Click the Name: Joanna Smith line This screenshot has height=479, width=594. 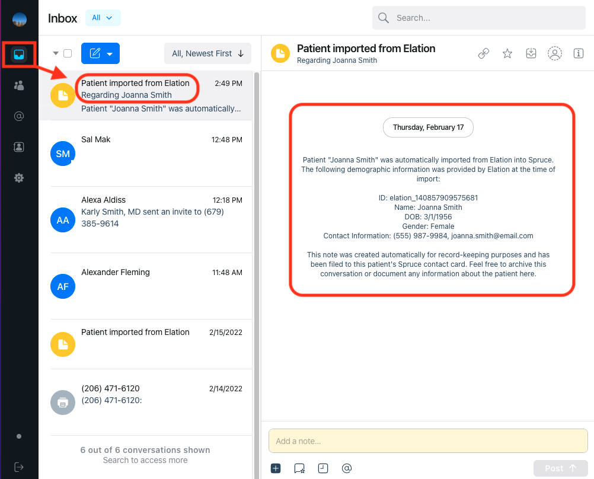point(428,207)
